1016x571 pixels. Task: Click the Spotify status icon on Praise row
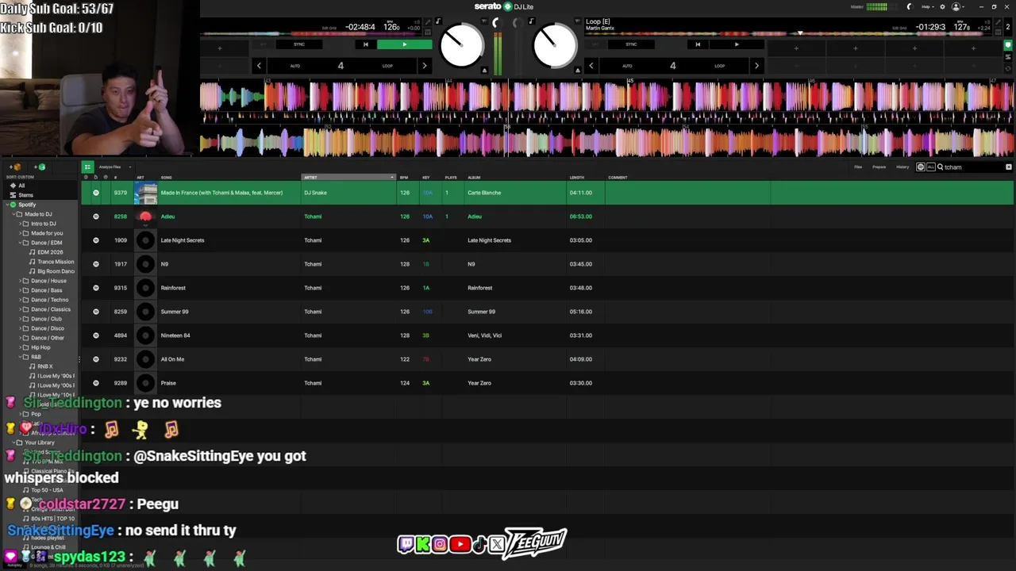[x=96, y=383]
